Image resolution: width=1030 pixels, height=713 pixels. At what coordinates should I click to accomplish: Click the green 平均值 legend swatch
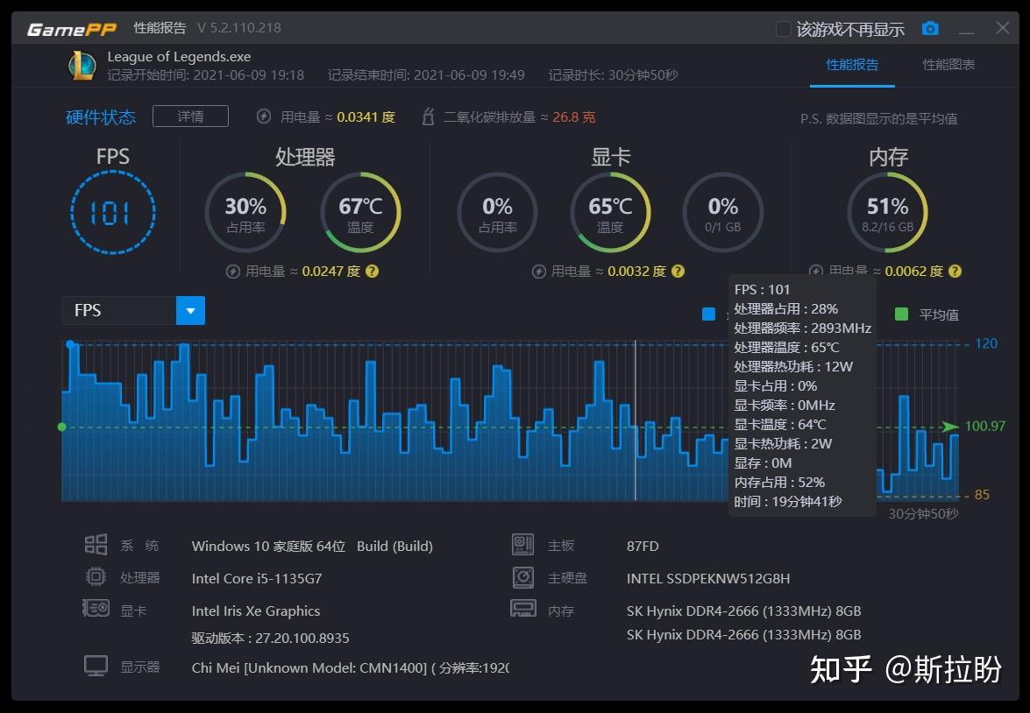(902, 314)
